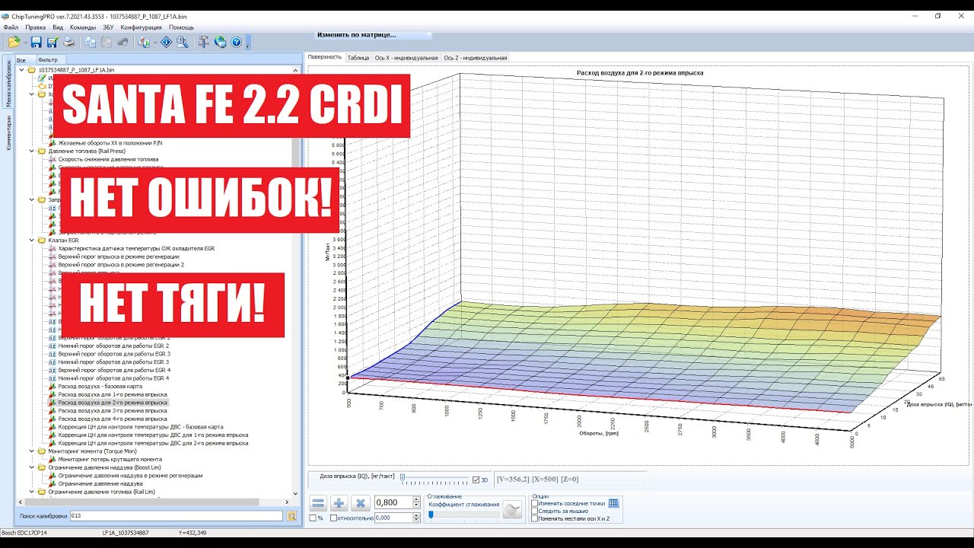Switch to 'Ось Z - индивидуальная' tab
974x548 pixels.
click(476, 58)
